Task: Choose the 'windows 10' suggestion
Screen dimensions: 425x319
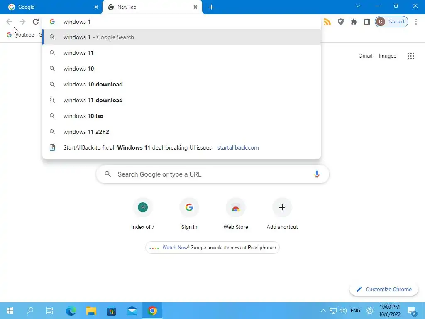Action: click(182, 69)
